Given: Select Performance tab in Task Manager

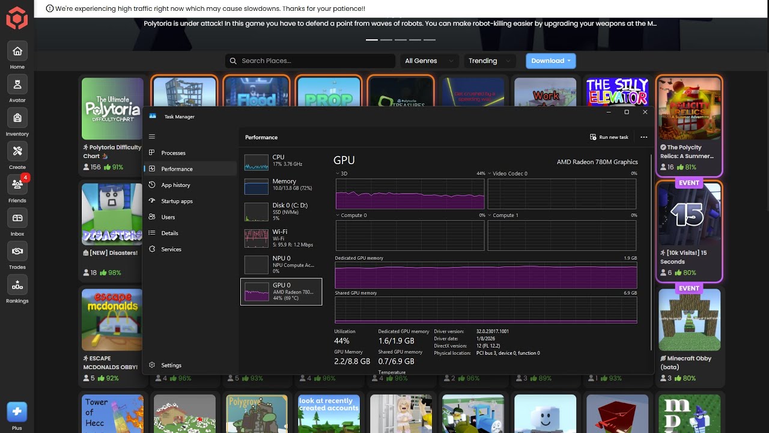Looking at the screenshot, I should point(190,169).
